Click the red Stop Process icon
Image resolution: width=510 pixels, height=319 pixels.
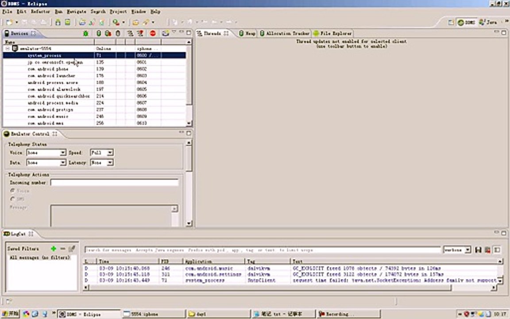pos(153,33)
